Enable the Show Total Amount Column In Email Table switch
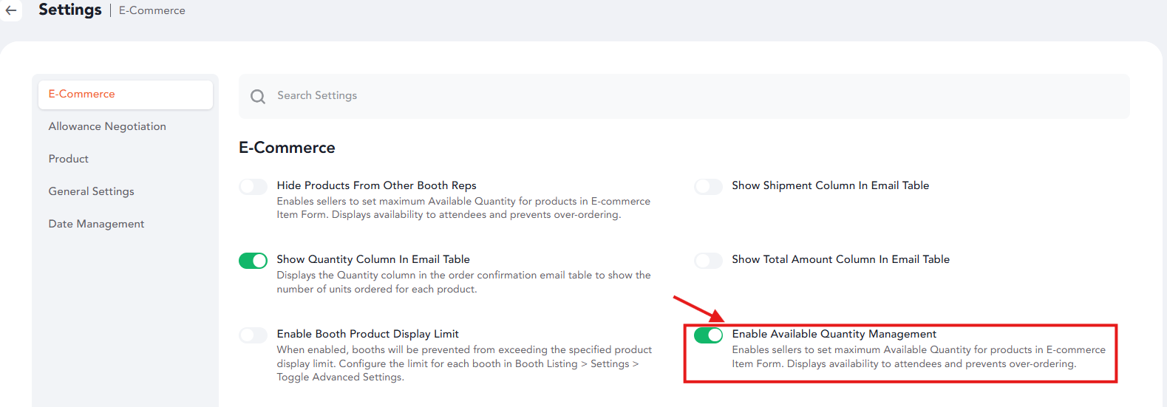This screenshot has height=407, width=1167. pyautogui.click(x=708, y=260)
